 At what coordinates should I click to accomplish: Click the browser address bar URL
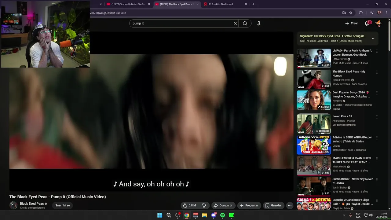(108, 13)
